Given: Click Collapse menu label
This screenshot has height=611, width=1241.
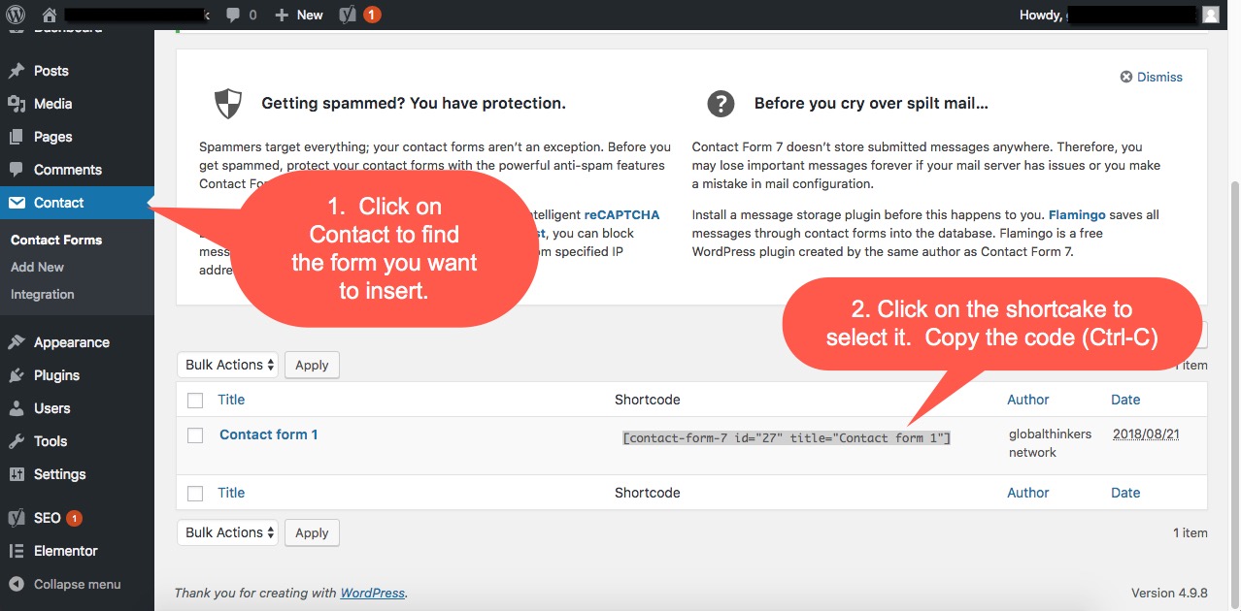Looking at the screenshot, I should (78, 584).
